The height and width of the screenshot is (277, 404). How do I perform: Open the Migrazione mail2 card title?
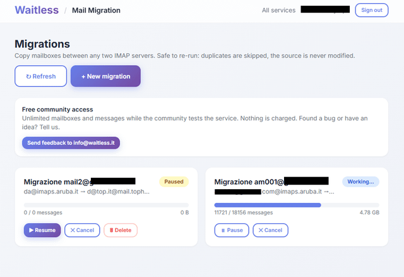click(80, 182)
